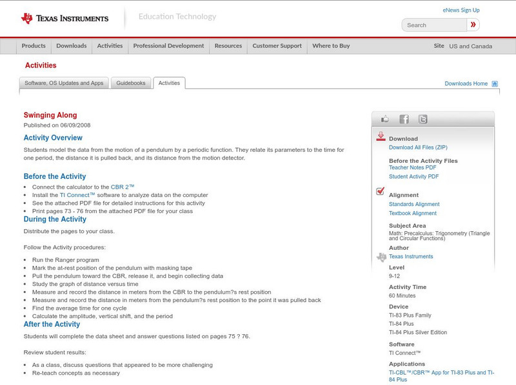This screenshot has width=516, height=385.
Task: Open the TI Connect software link
Action: tap(77, 195)
